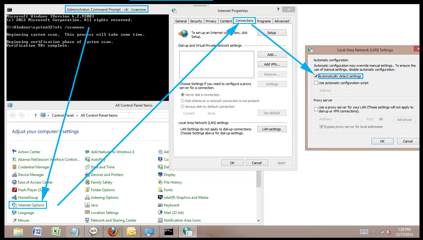Click the Flash Player icon
Screen dimensions: 423x240
tap(15, 190)
